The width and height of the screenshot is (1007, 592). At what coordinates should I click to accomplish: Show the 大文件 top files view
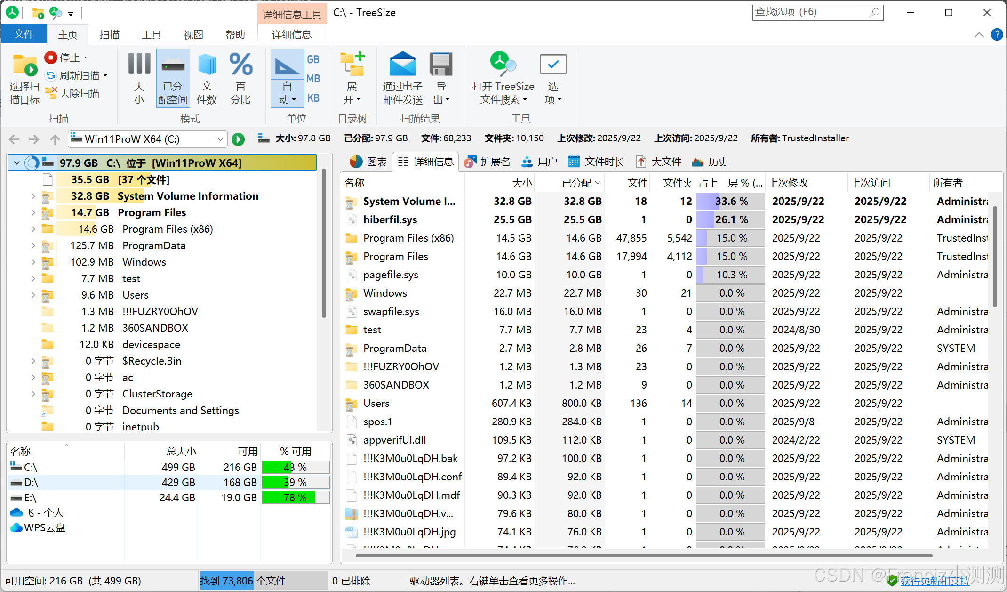(659, 162)
